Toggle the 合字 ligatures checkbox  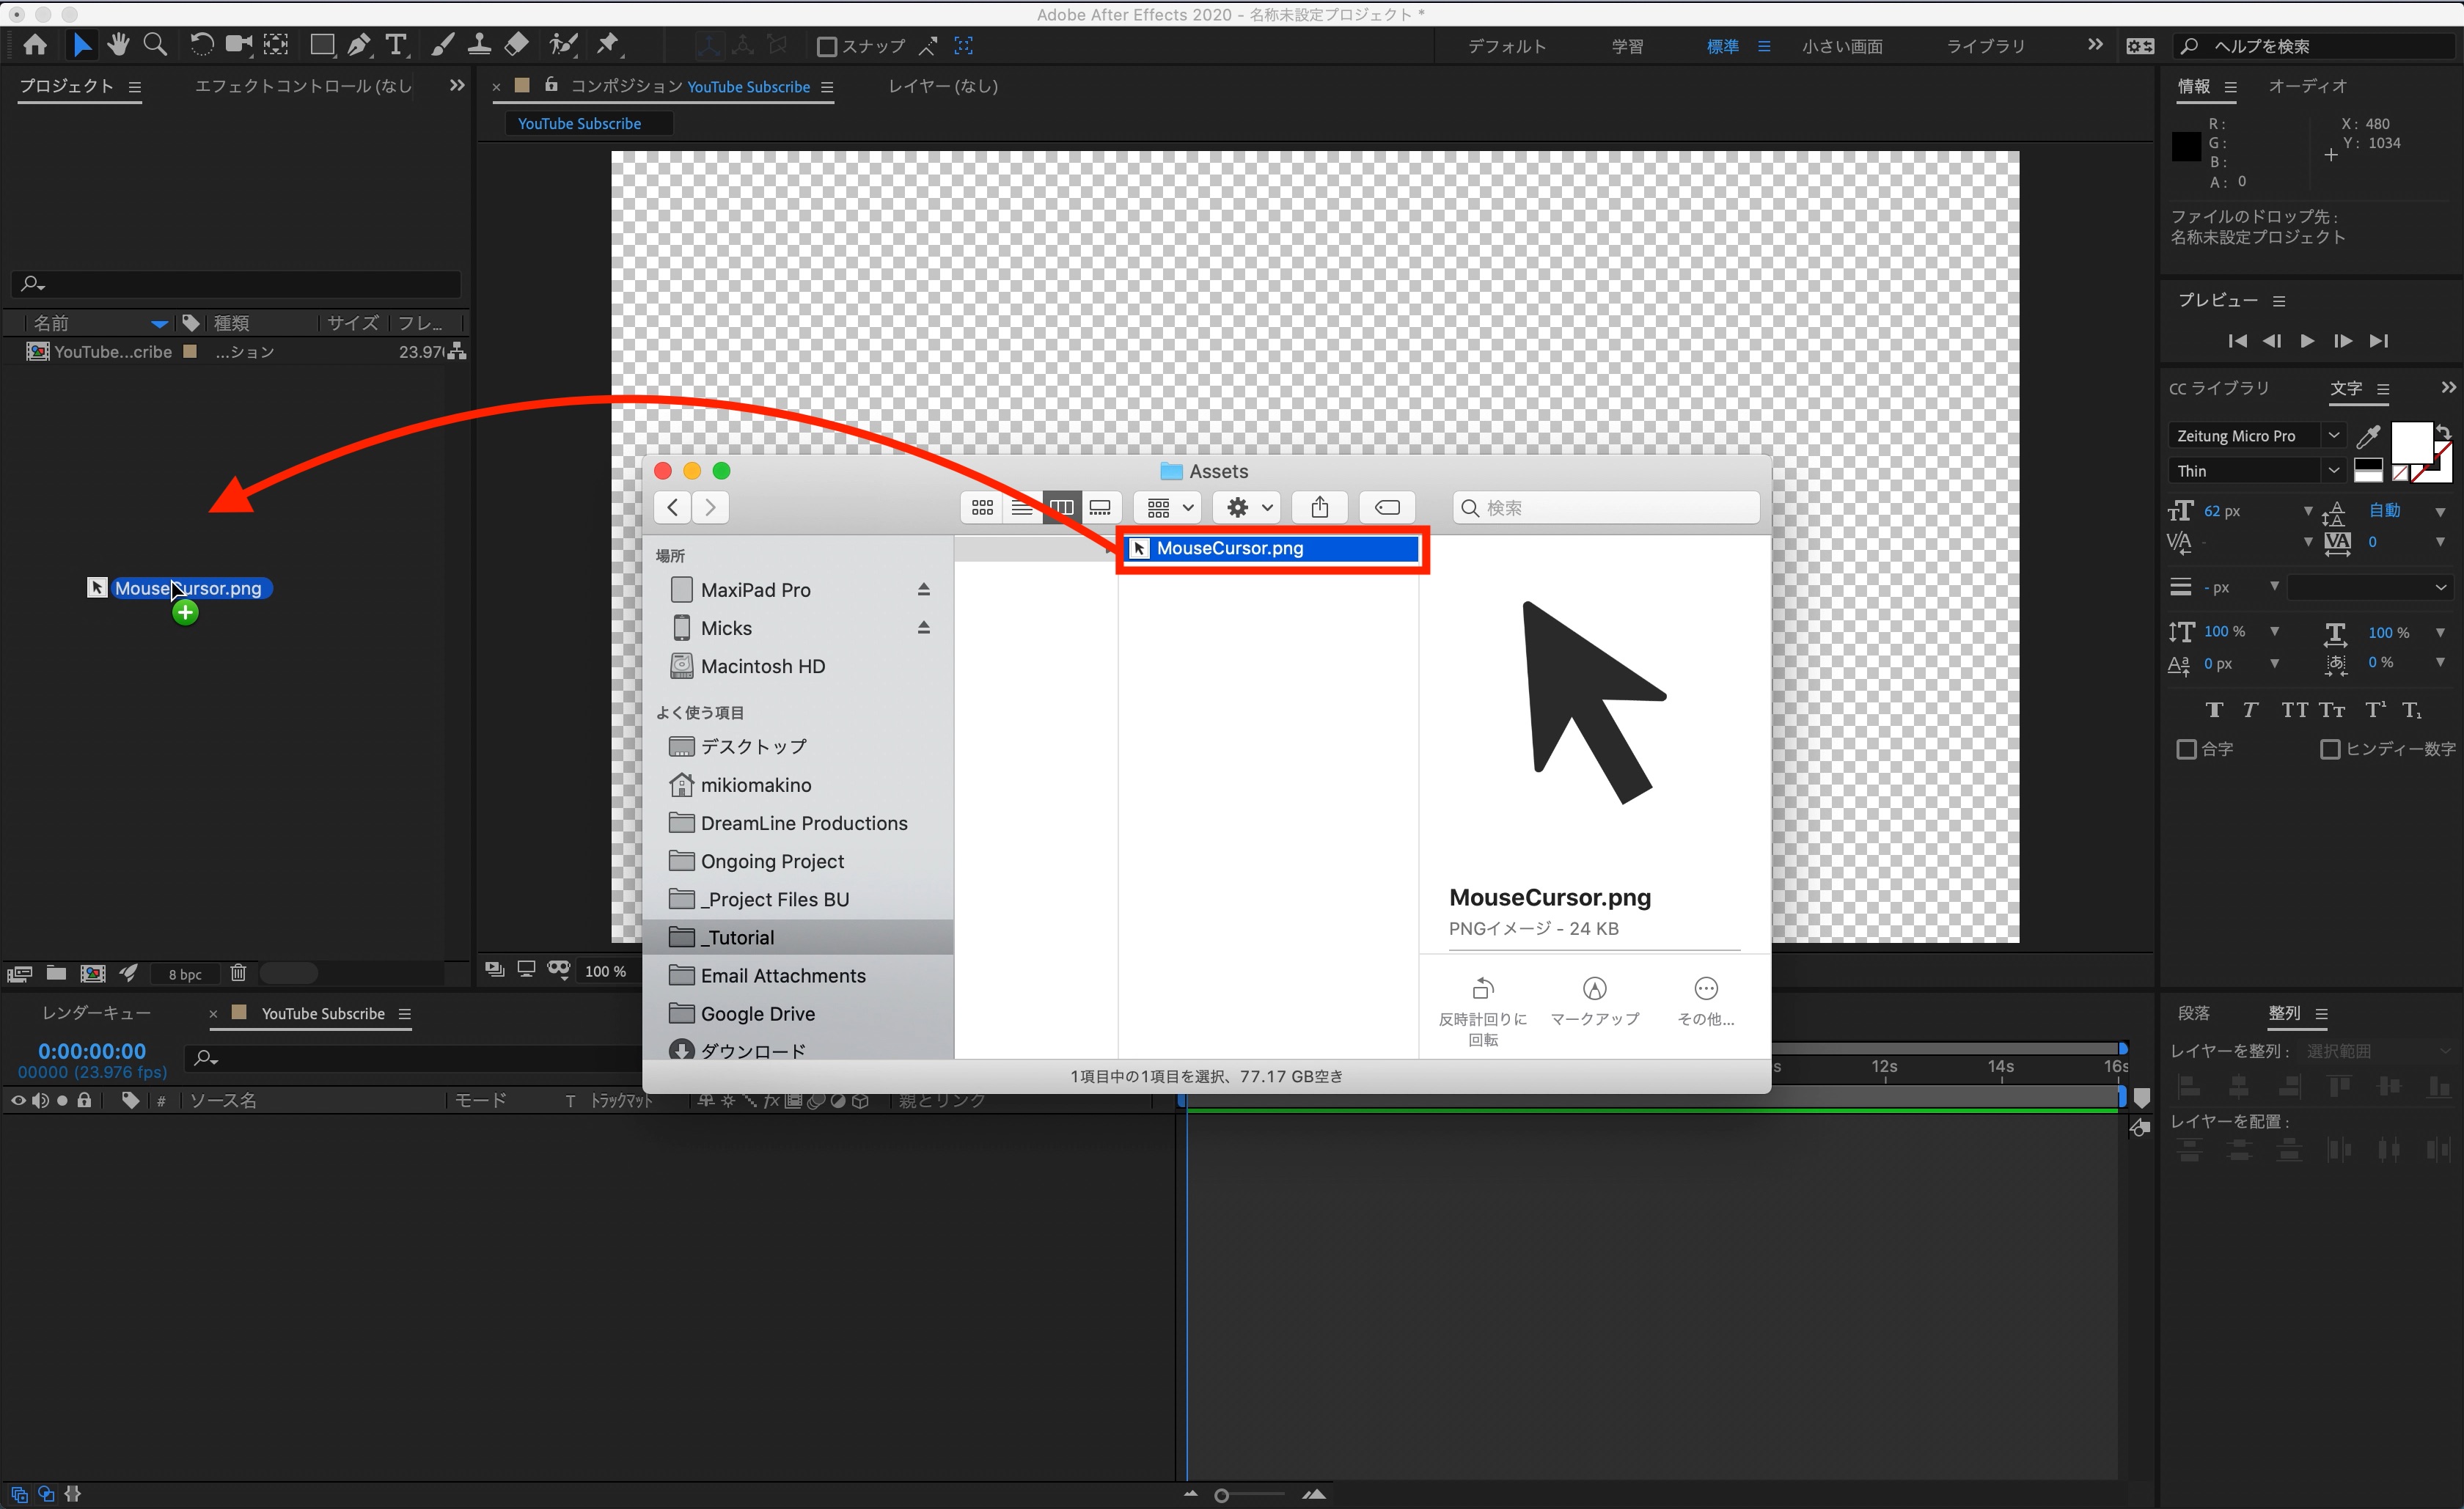pyautogui.click(x=2186, y=749)
